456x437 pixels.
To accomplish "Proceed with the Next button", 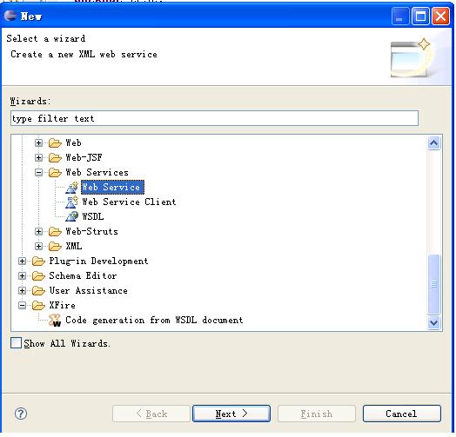I will coord(231,414).
